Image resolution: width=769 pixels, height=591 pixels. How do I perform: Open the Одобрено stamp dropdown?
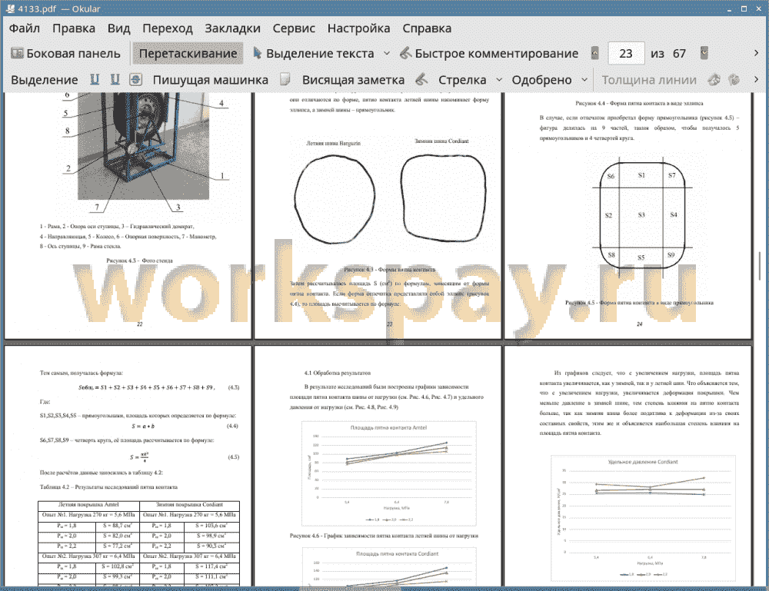pos(584,80)
